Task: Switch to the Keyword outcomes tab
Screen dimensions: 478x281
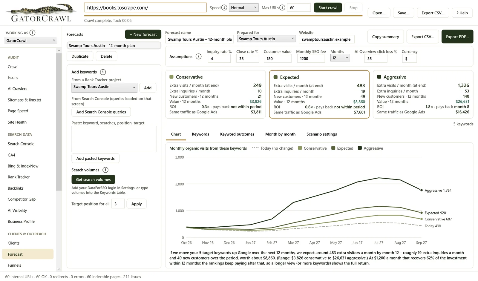Action: pyautogui.click(x=237, y=134)
